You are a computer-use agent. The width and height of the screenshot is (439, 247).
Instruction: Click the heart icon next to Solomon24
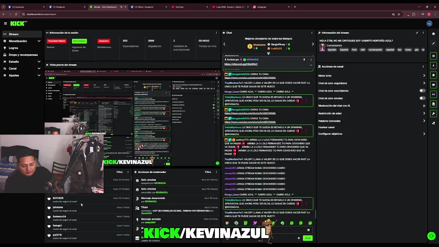(x=49, y=217)
